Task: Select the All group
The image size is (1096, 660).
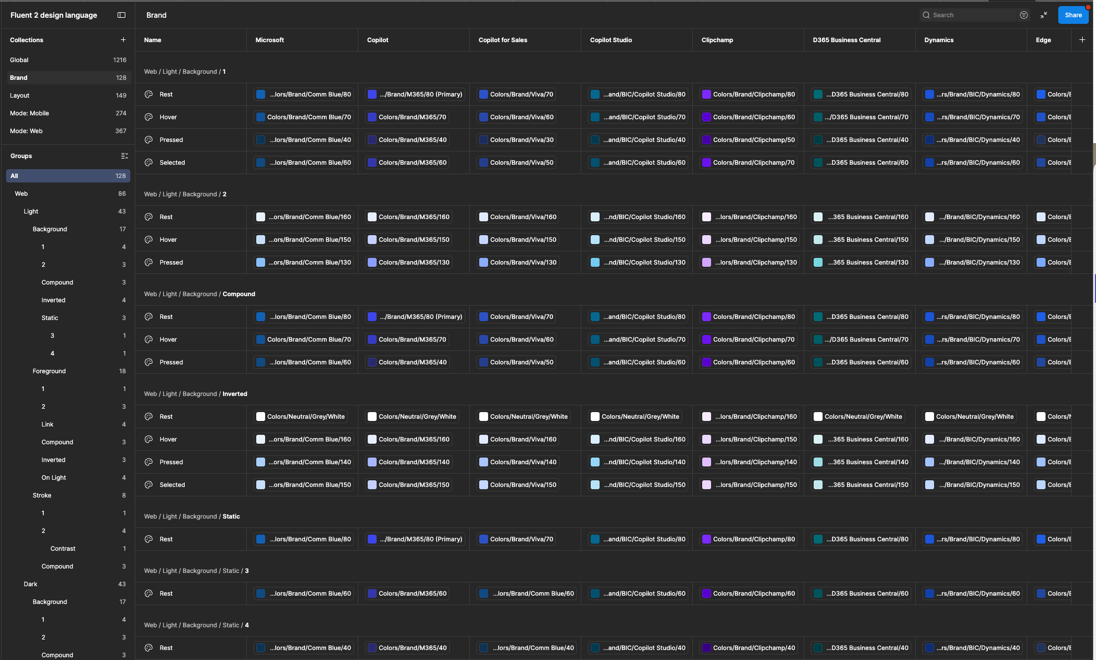Action: coord(68,176)
